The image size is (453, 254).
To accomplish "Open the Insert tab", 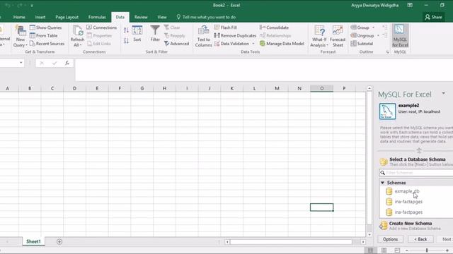I will (40, 17).
